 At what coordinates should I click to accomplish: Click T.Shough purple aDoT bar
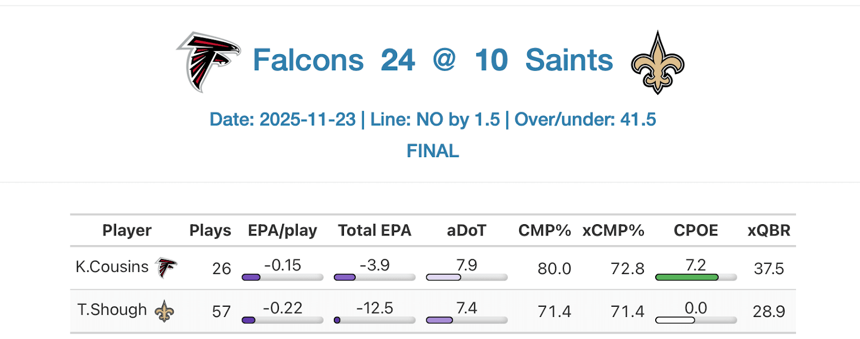440,320
